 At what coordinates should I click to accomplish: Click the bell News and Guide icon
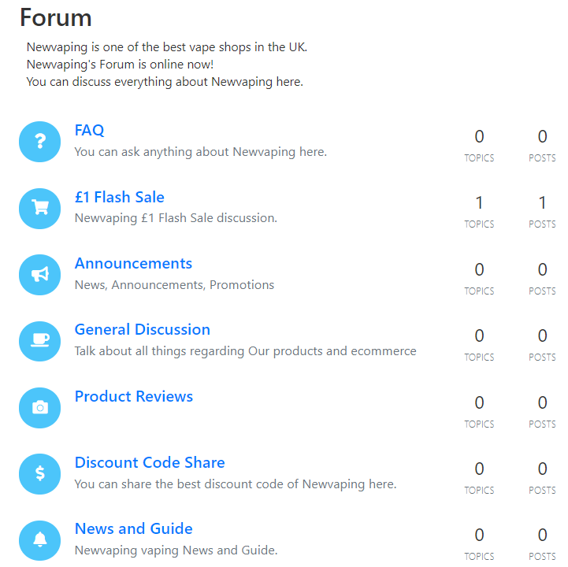(x=40, y=540)
